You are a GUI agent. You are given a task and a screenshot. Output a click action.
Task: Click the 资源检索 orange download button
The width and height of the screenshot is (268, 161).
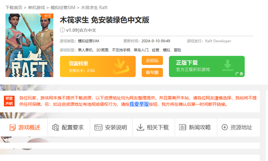[98, 66]
